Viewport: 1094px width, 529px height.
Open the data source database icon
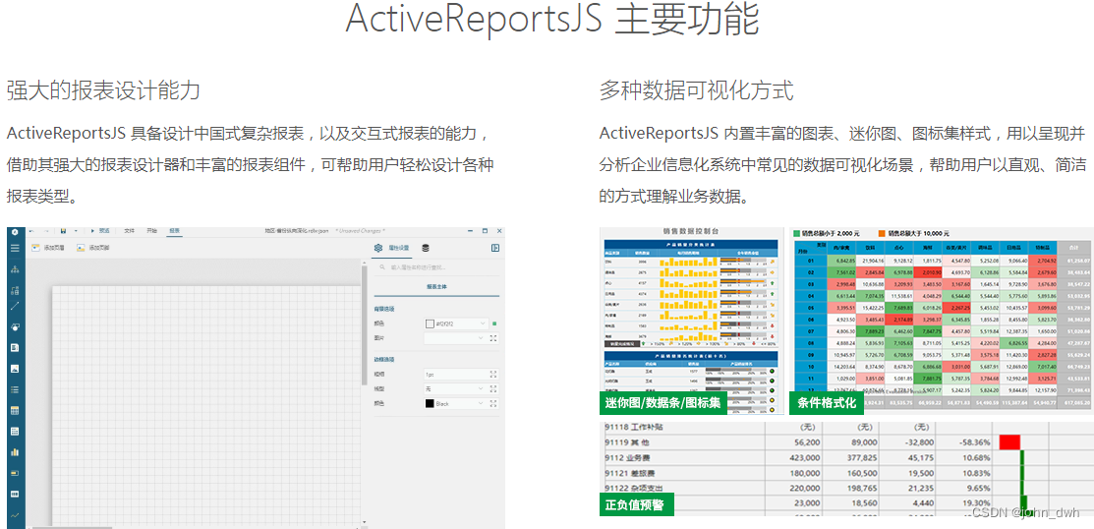pos(426,248)
